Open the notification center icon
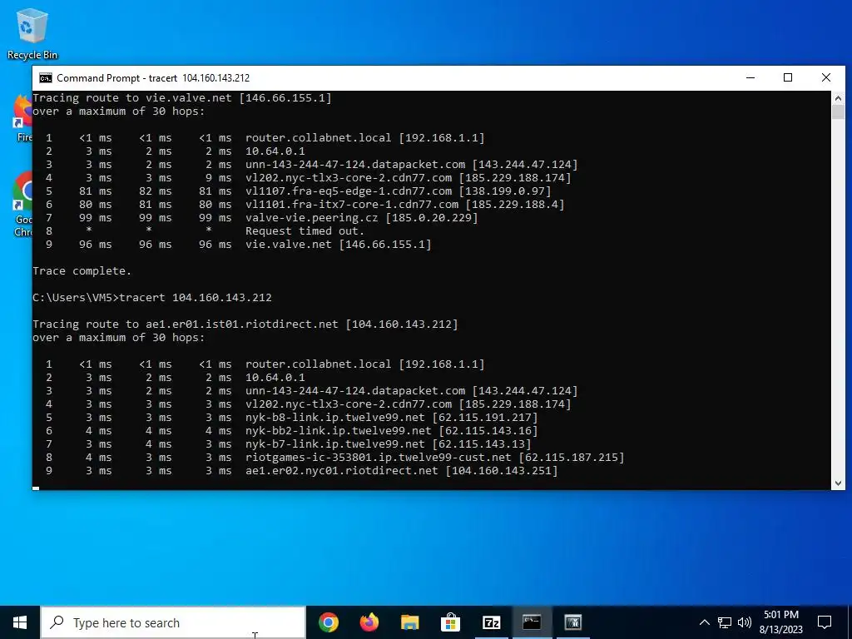The image size is (852, 639). point(825,622)
